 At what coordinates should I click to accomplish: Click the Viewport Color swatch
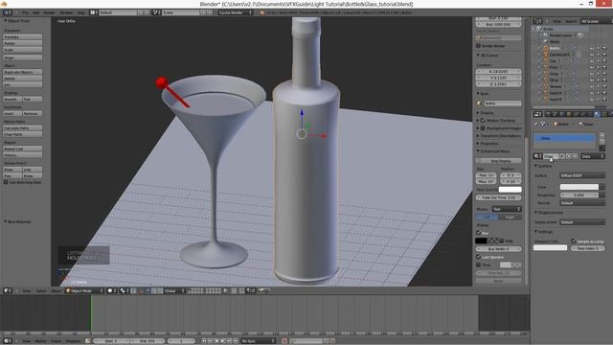point(550,247)
